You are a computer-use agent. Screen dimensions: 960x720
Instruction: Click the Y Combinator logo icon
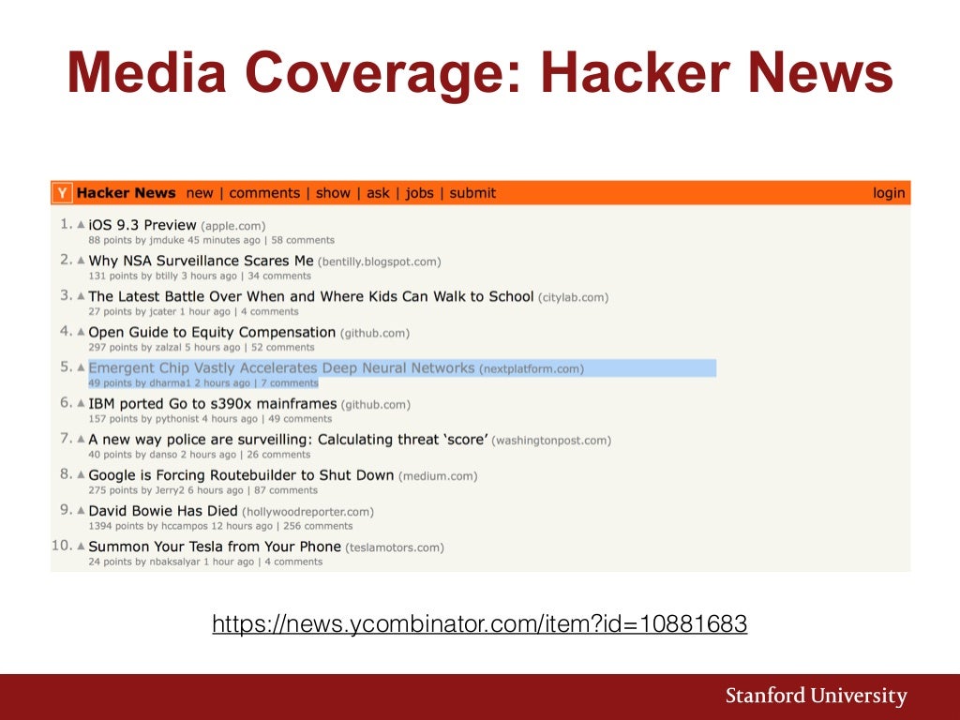(x=62, y=193)
